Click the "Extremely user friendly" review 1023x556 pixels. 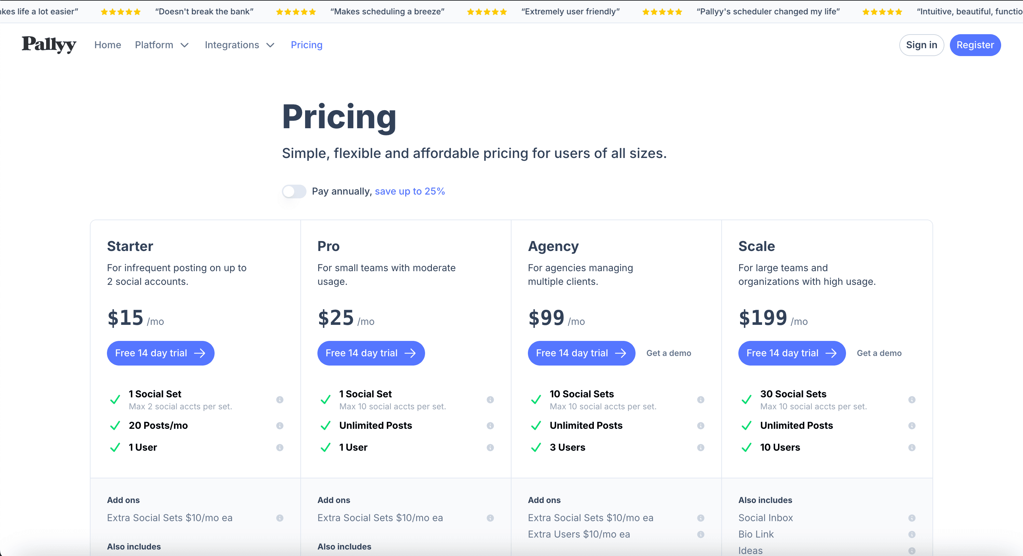[x=570, y=12]
